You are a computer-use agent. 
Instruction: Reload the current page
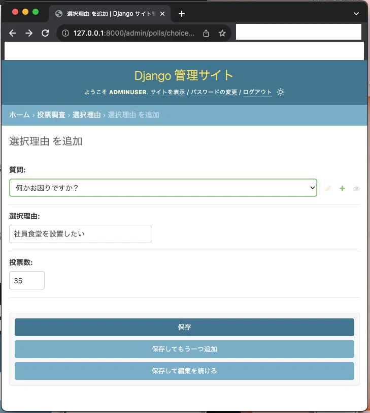(45, 33)
